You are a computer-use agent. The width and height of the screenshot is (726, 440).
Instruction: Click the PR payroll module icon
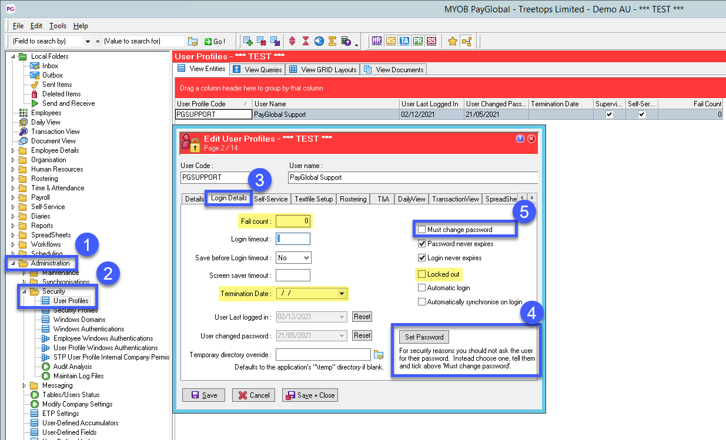pyautogui.click(x=418, y=41)
